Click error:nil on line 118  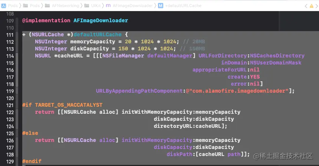(245, 84)
